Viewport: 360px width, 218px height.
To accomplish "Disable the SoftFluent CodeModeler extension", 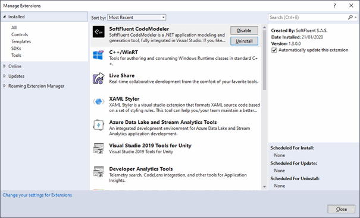I will point(244,30).
